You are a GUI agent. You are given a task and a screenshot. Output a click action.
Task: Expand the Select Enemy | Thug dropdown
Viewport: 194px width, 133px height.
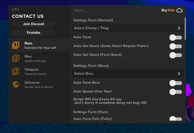tap(127, 28)
